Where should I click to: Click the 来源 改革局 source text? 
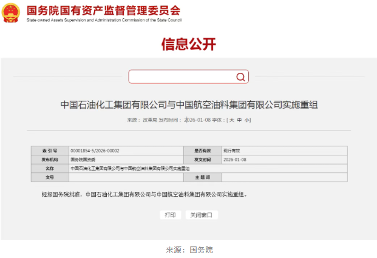tap(142, 120)
